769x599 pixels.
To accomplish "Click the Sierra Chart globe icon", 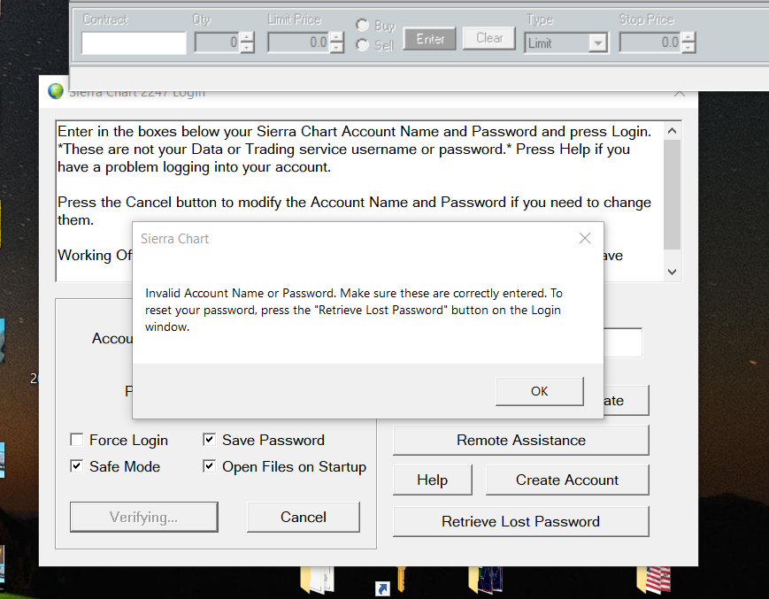I will tap(56, 91).
